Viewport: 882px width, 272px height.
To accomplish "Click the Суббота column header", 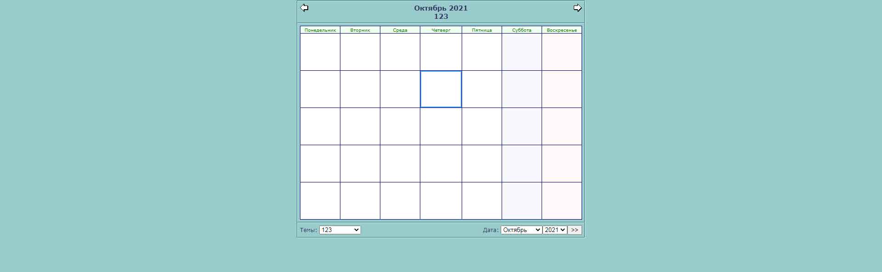I will coord(522,30).
